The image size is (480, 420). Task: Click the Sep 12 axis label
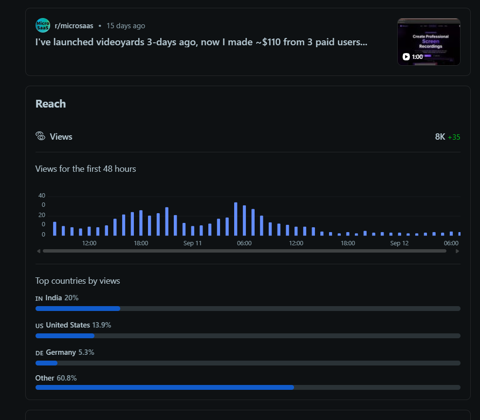[x=399, y=243]
